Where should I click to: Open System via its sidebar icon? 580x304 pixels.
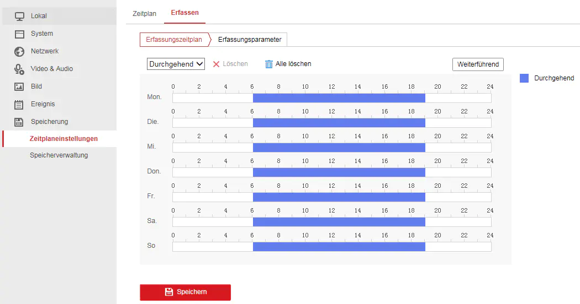[x=19, y=34]
